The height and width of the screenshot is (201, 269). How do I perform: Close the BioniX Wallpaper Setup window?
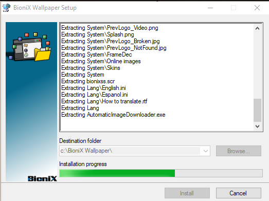[257, 8]
